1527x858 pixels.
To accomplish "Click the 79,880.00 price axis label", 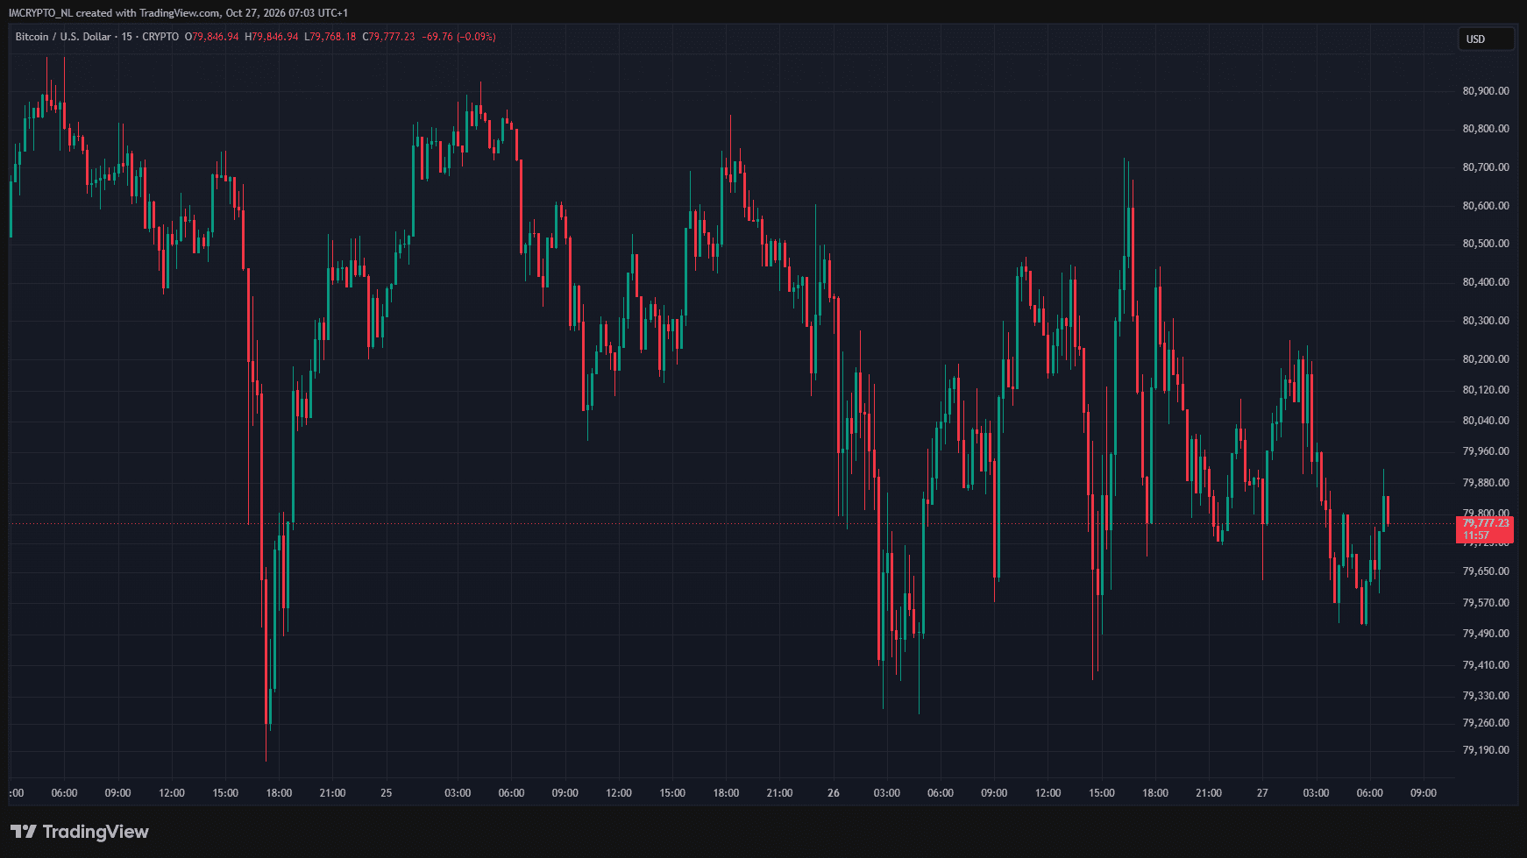I will pyautogui.click(x=1486, y=483).
